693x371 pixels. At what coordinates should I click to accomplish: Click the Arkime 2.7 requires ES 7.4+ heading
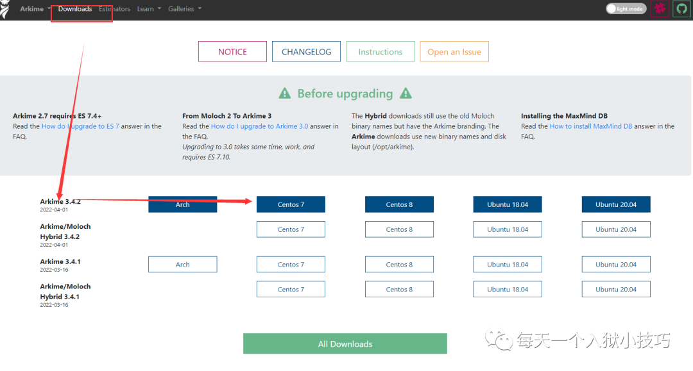coord(57,116)
